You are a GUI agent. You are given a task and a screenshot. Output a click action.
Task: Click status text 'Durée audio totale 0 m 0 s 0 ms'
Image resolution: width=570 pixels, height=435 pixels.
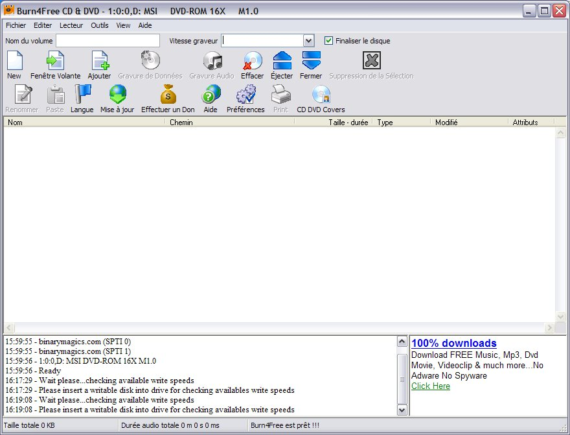170,425
